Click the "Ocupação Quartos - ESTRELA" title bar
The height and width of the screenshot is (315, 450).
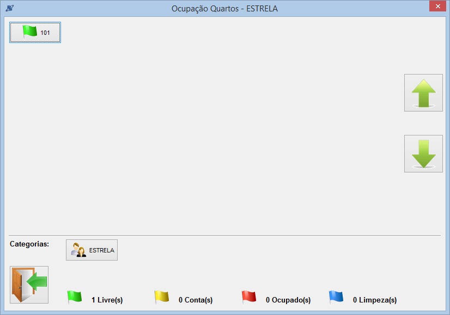click(224, 9)
